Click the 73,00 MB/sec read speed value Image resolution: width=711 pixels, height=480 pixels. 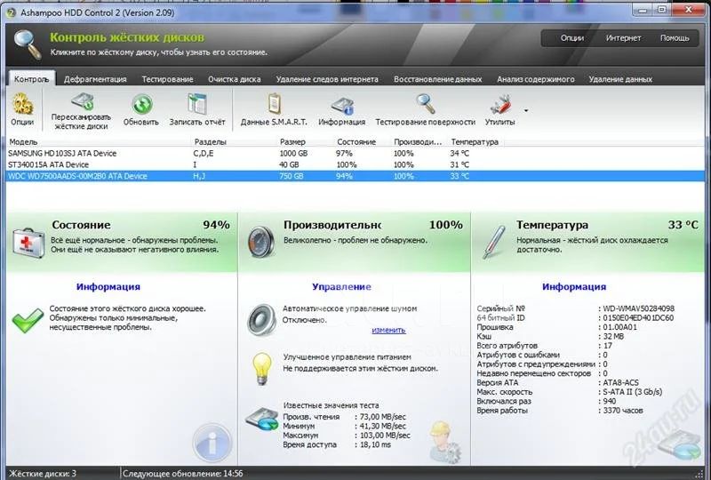click(x=383, y=417)
